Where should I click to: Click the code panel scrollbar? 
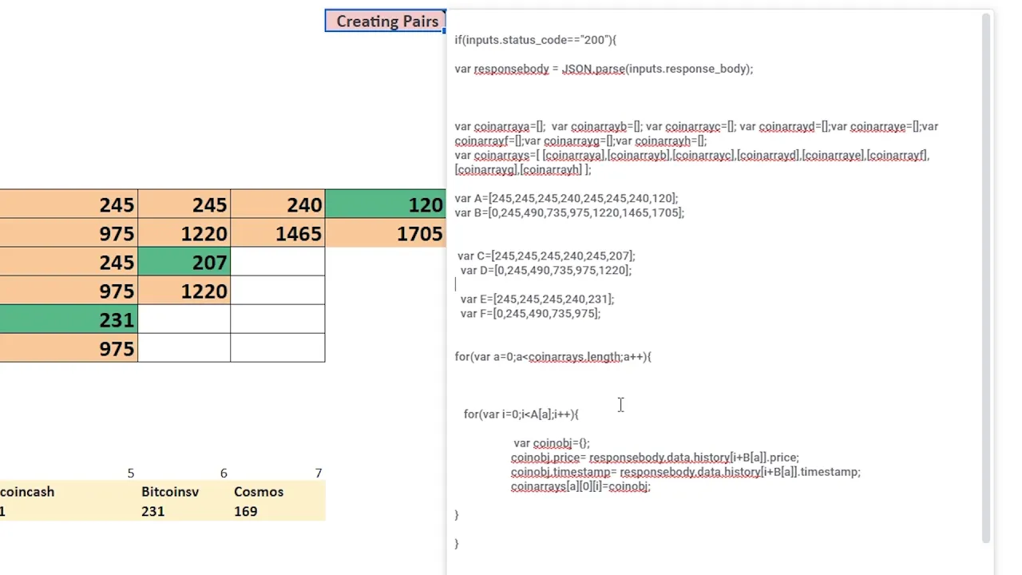point(984,280)
